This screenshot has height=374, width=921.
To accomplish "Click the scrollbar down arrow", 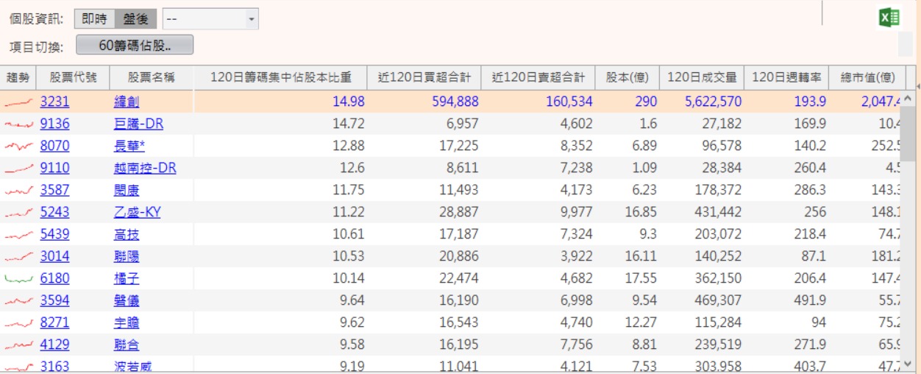I will coord(908,364).
